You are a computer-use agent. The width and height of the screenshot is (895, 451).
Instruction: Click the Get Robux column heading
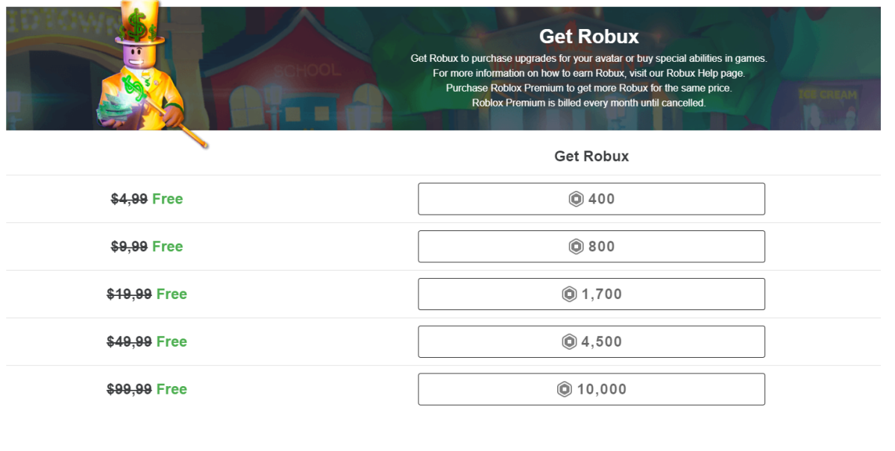click(591, 157)
